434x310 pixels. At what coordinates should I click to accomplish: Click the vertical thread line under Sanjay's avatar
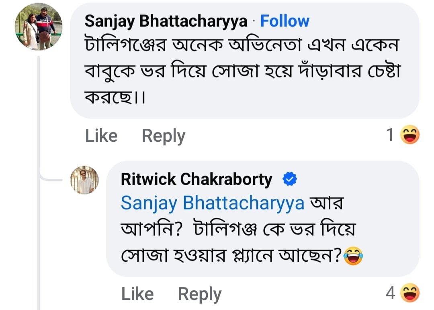[39, 121]
